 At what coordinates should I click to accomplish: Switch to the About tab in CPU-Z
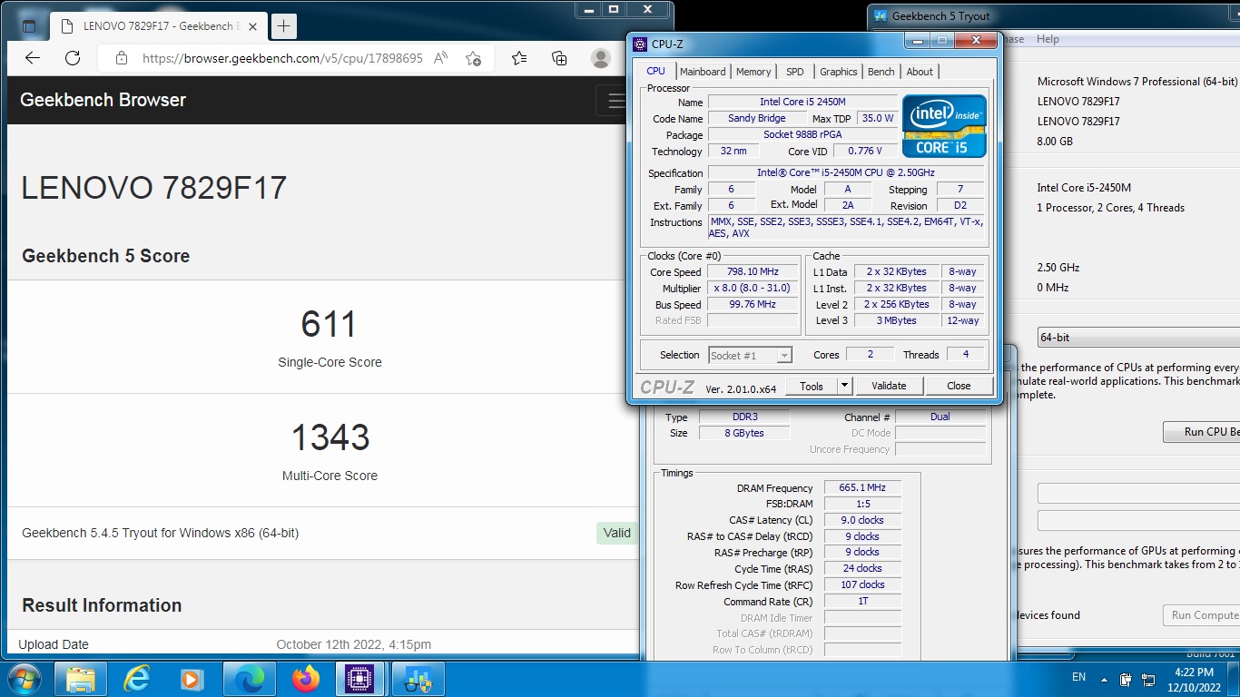pyautogui.click(x=920, y=72)
